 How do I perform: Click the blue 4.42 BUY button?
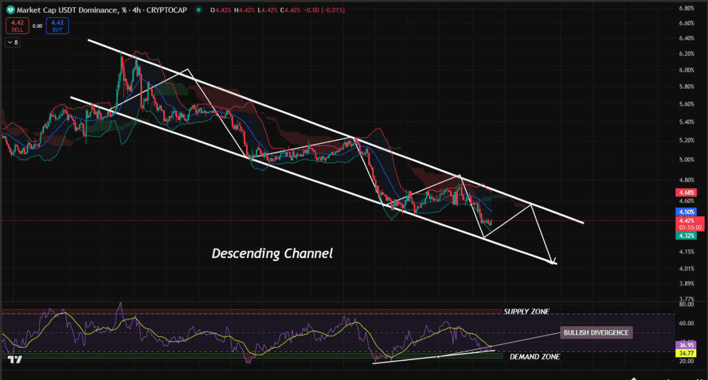coord(58,25)
